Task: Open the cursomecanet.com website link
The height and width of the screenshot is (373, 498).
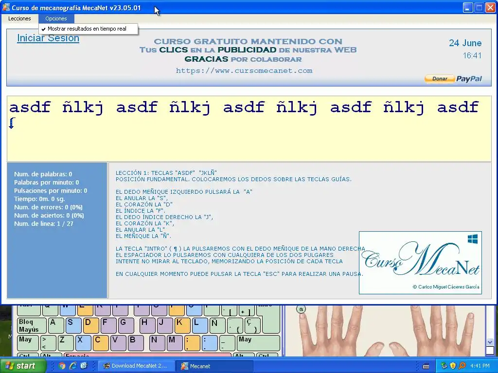Action: (x=244, y=71)
